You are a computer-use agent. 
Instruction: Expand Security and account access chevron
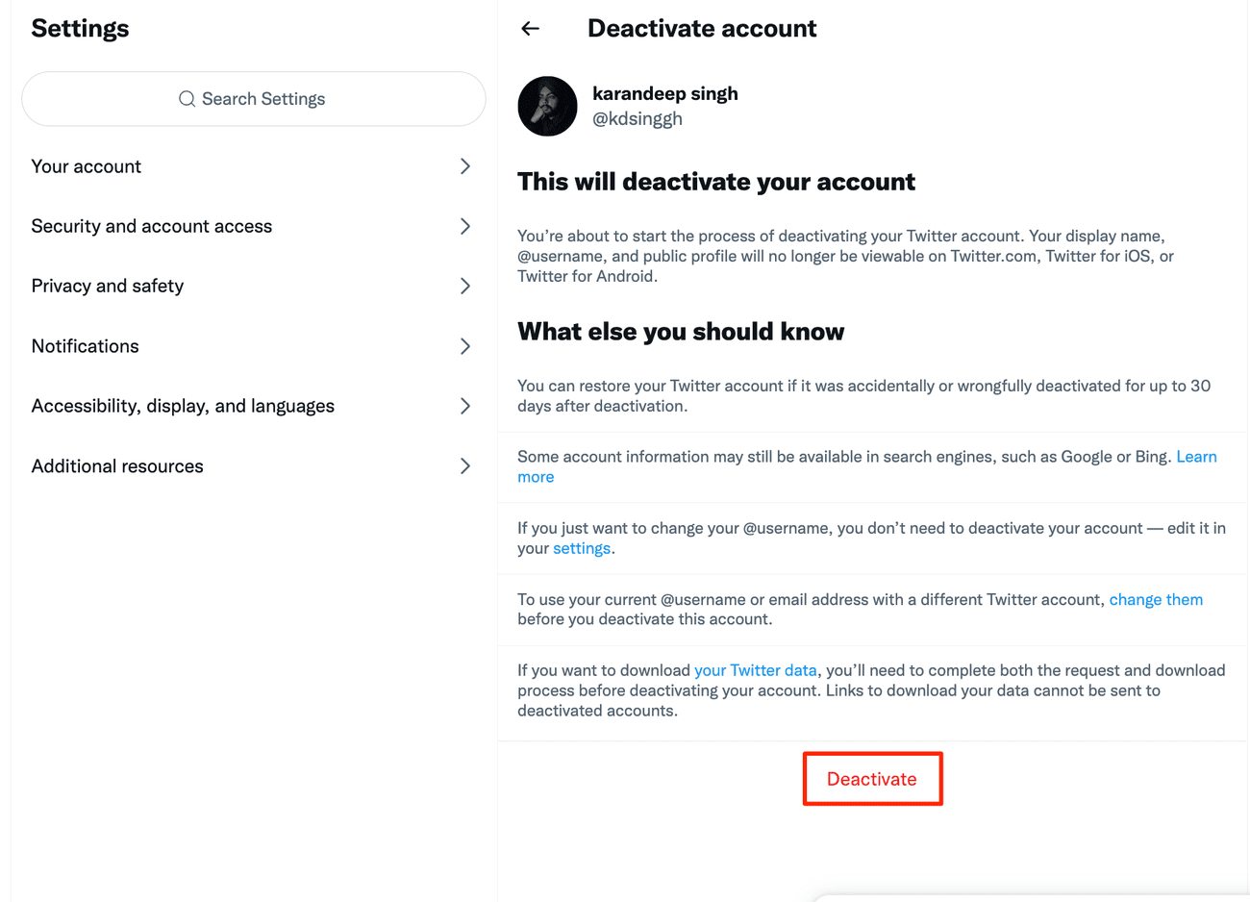tap(465, 226)
